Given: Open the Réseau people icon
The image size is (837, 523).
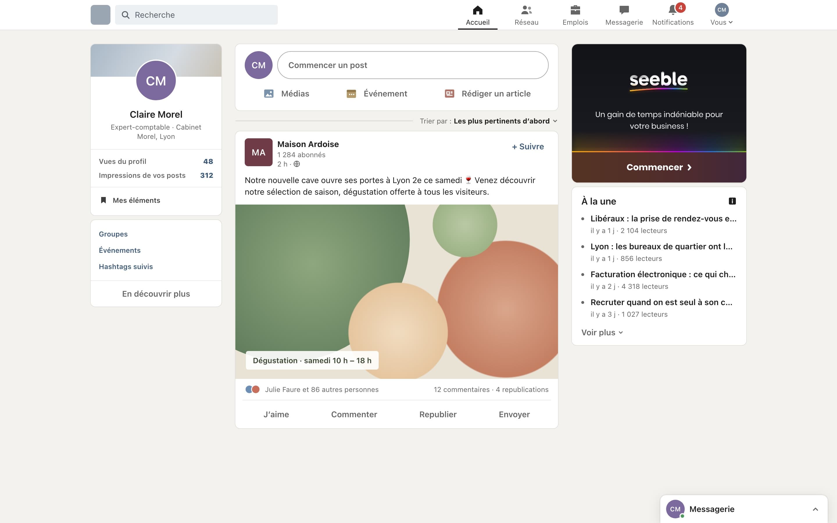Looking at the screenshot, I should pyautogui.click(x=526, y=10).
